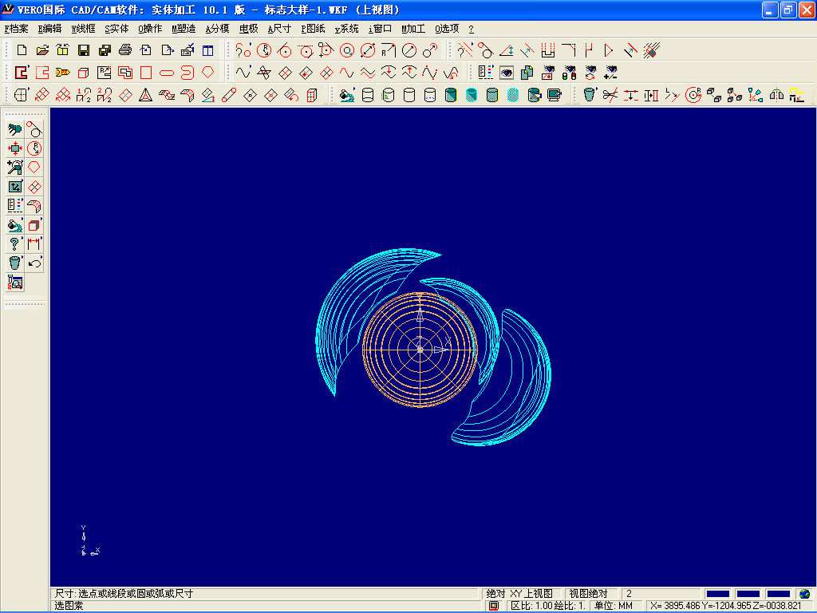Click the trash bucket delete icon in top toolbar

point(590,95)
